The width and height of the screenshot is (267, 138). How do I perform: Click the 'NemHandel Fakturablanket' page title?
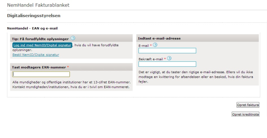click(38, 5)
